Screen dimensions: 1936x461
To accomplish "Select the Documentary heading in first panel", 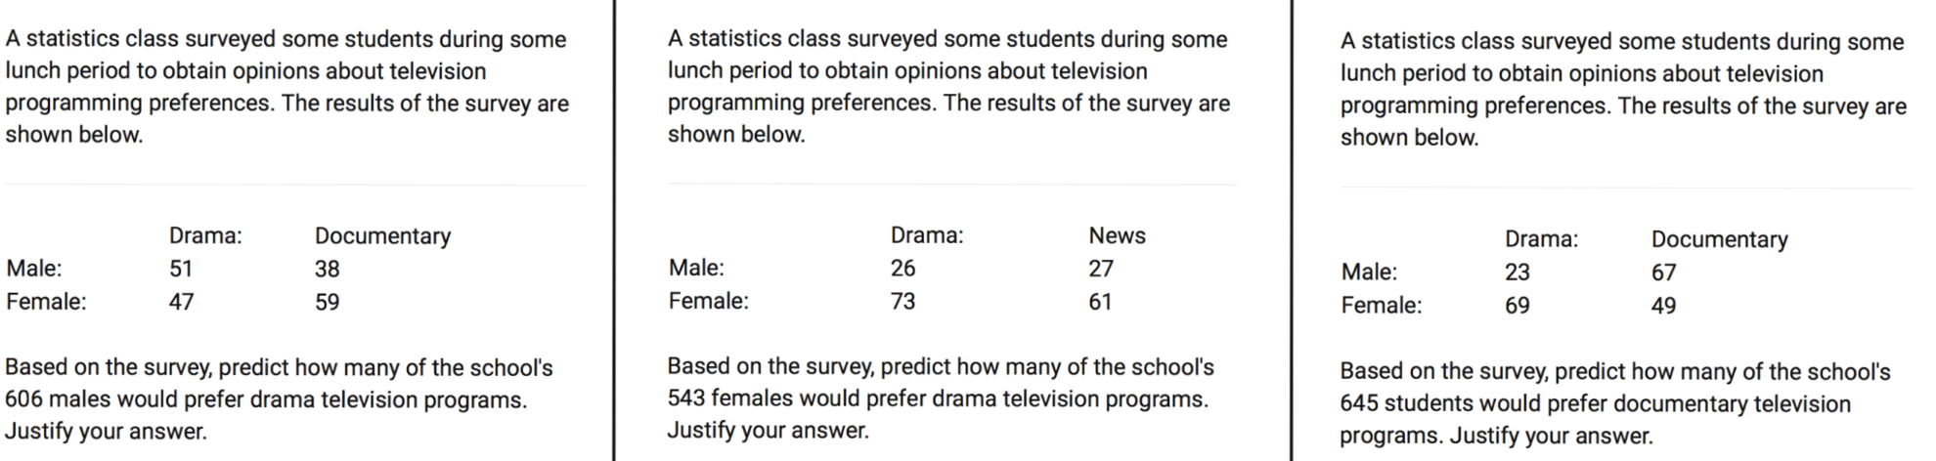I will coord(382,235).
